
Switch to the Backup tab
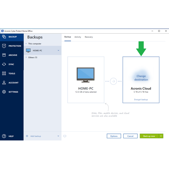[68, 37]
